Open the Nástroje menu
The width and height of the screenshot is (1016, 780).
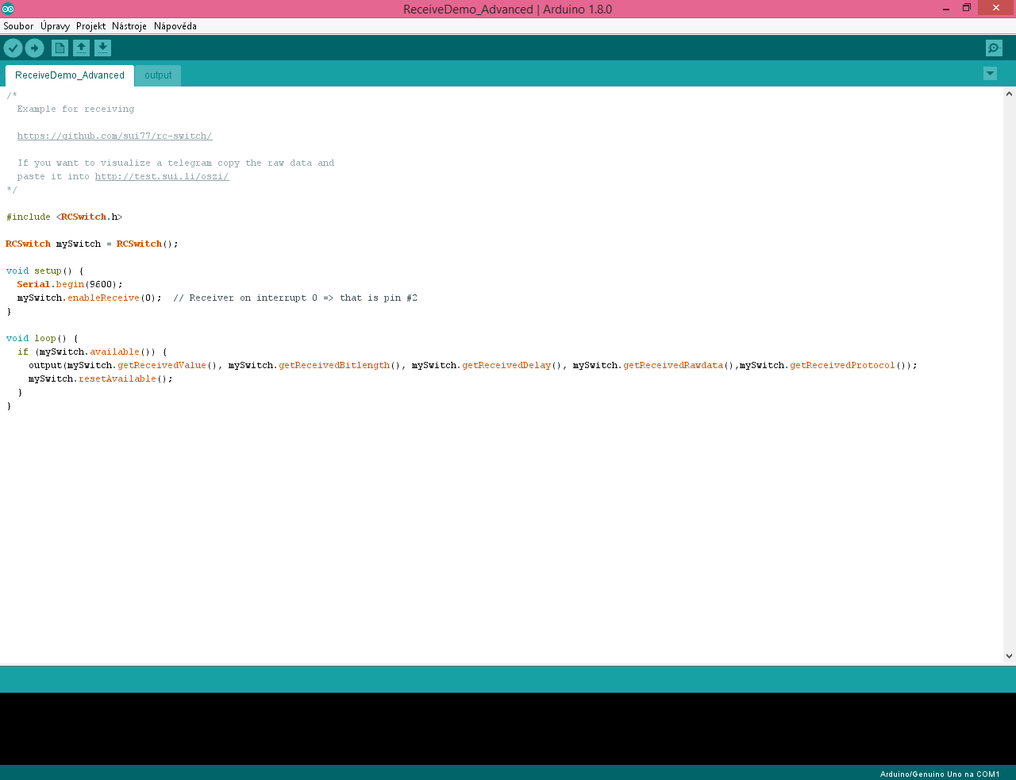pyautogui.click(x=129, y=26)
